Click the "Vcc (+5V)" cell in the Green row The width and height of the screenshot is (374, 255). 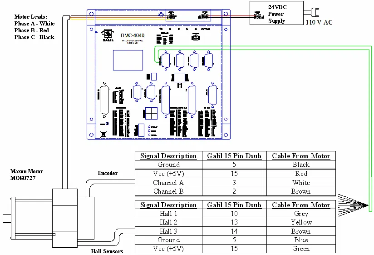[169, 249]
